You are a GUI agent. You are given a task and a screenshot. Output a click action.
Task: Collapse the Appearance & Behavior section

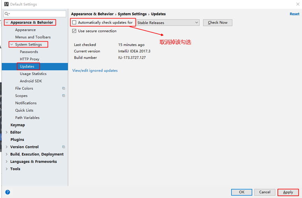pos(7,23)
